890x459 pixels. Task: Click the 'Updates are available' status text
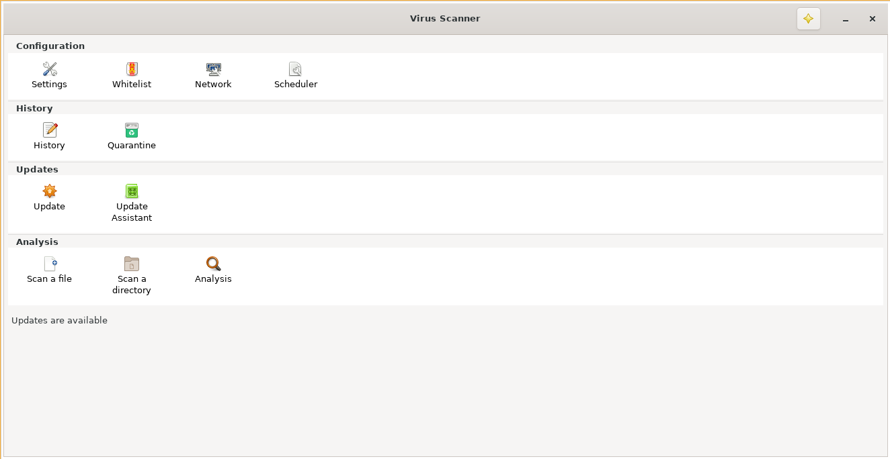[x=59, y=321]
